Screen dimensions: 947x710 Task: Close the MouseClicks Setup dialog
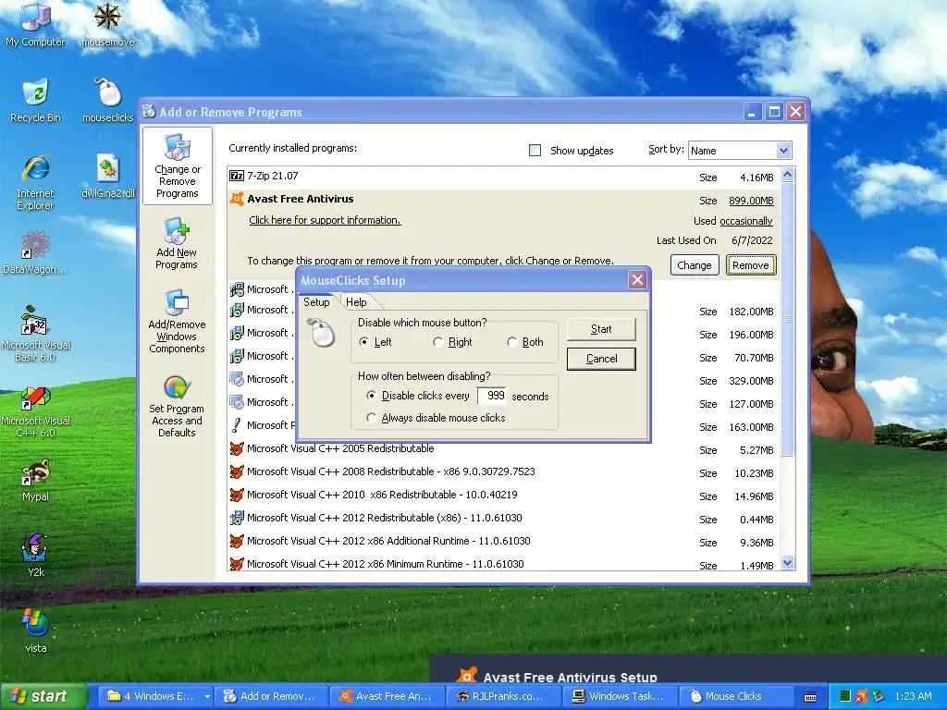coord(637,279)
